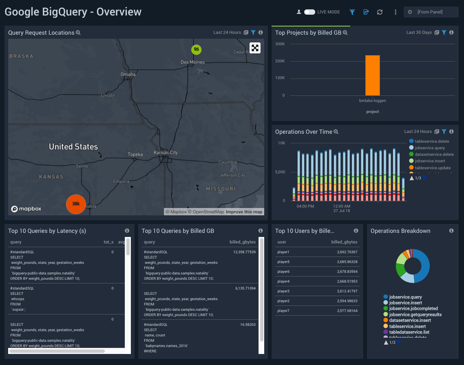Click the copy panel icon on Query Request Locations header

[245, 32]
